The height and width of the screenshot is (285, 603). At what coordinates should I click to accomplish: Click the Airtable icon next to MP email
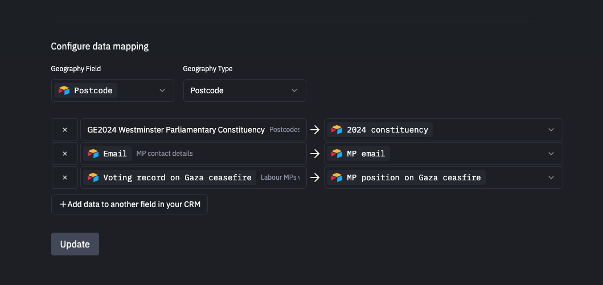[337, 154]
